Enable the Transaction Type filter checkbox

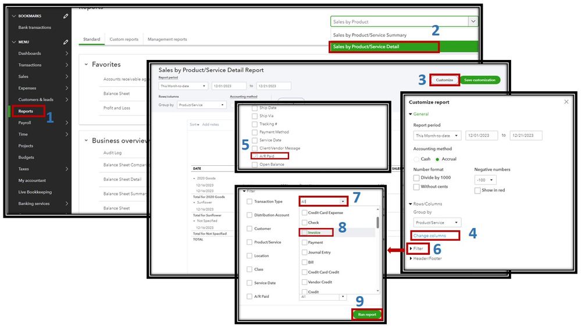249,201
